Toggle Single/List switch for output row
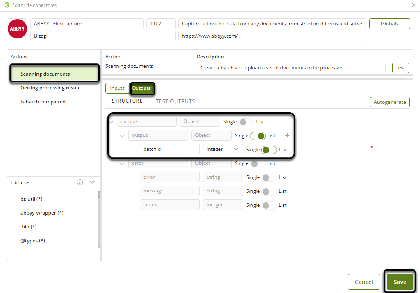The height and width of the screenshot is (293, 420). [x=258, y=136]
